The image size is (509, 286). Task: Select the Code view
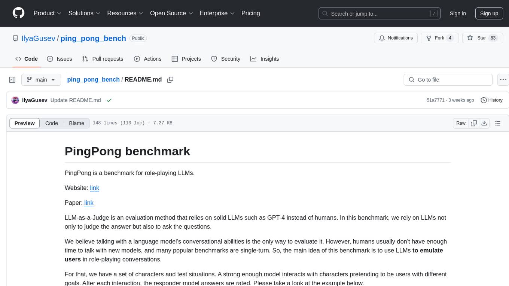pos(52,123)
